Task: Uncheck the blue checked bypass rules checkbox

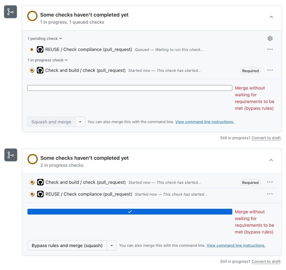Action: [x=130, y=212]
